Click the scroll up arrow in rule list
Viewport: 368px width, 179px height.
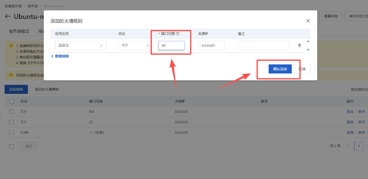coord(308,41)
